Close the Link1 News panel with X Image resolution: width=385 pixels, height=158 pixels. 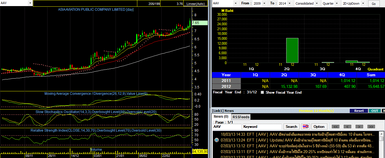pyautogui.click(x=384, y=111)
